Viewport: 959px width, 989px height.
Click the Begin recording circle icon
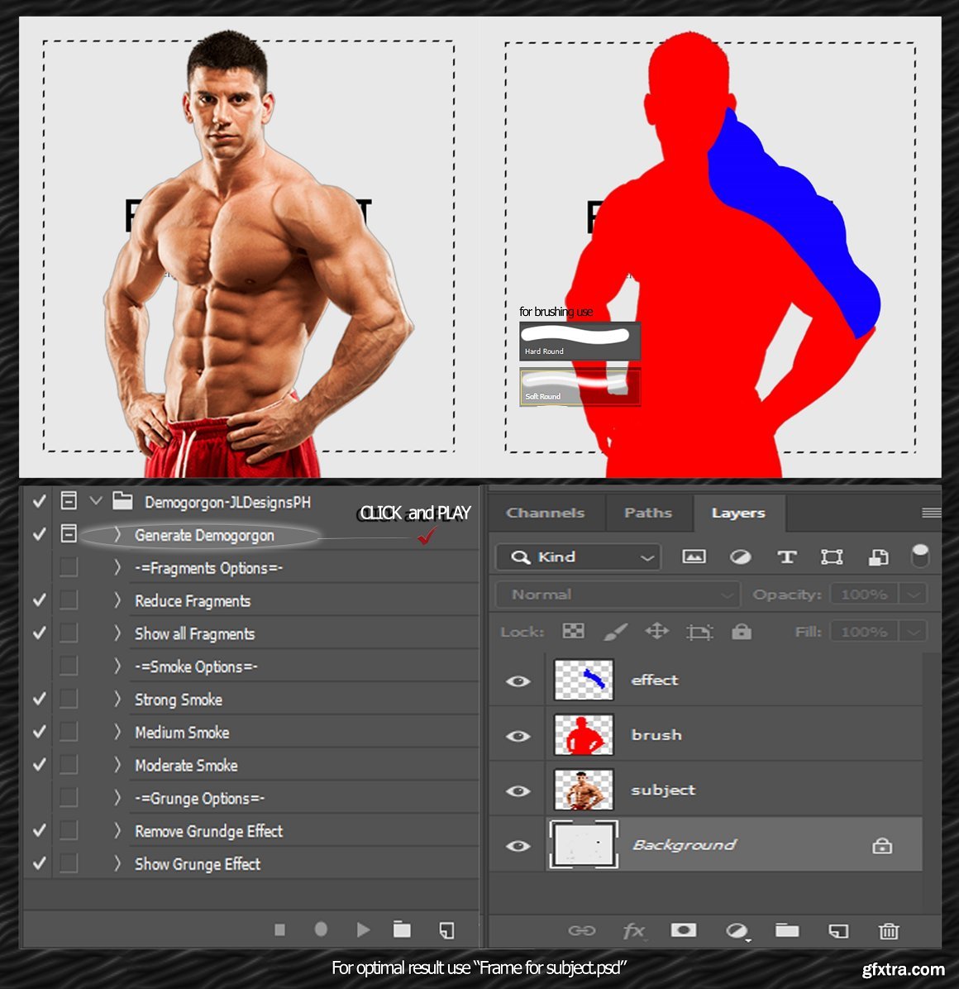321,930
